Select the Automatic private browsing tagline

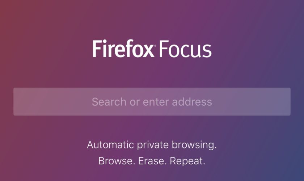coord(152,145)
